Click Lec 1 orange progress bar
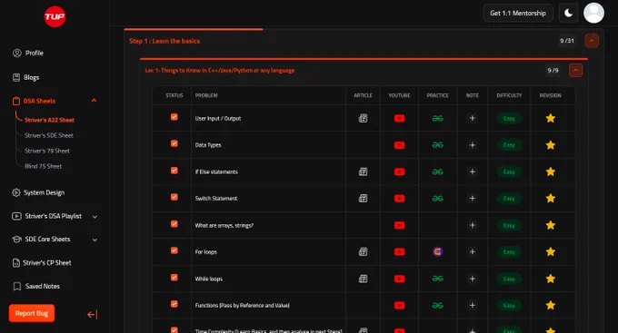Viewport: 618px width, 333px height. [x=364, y=59]
